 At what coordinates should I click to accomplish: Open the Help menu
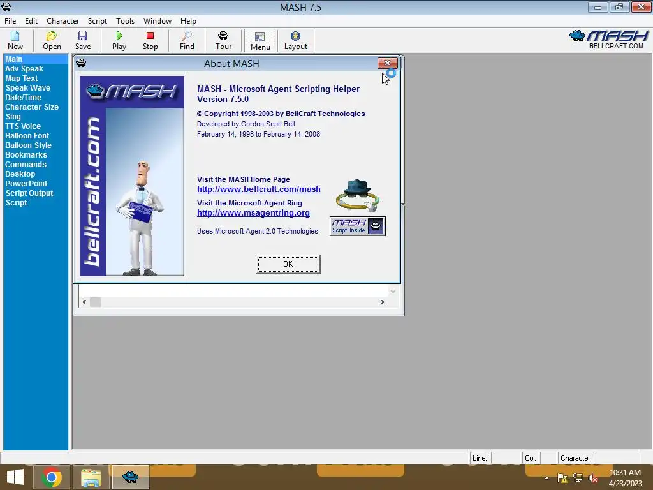(188, 21)
